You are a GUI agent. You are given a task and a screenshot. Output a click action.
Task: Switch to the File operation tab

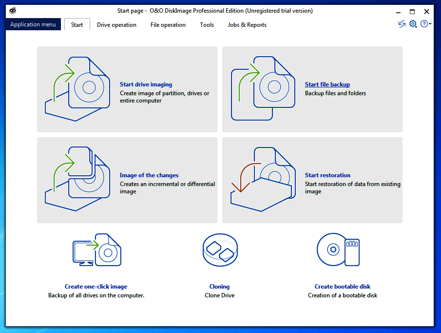point(168,24)
